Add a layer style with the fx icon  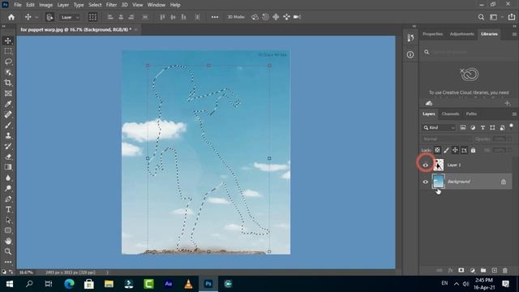(x=450, y=270)
